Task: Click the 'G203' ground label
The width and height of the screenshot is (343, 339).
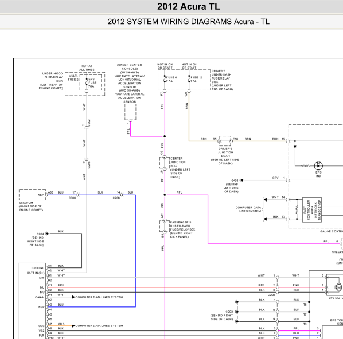Action: click(x=229, y=312)
